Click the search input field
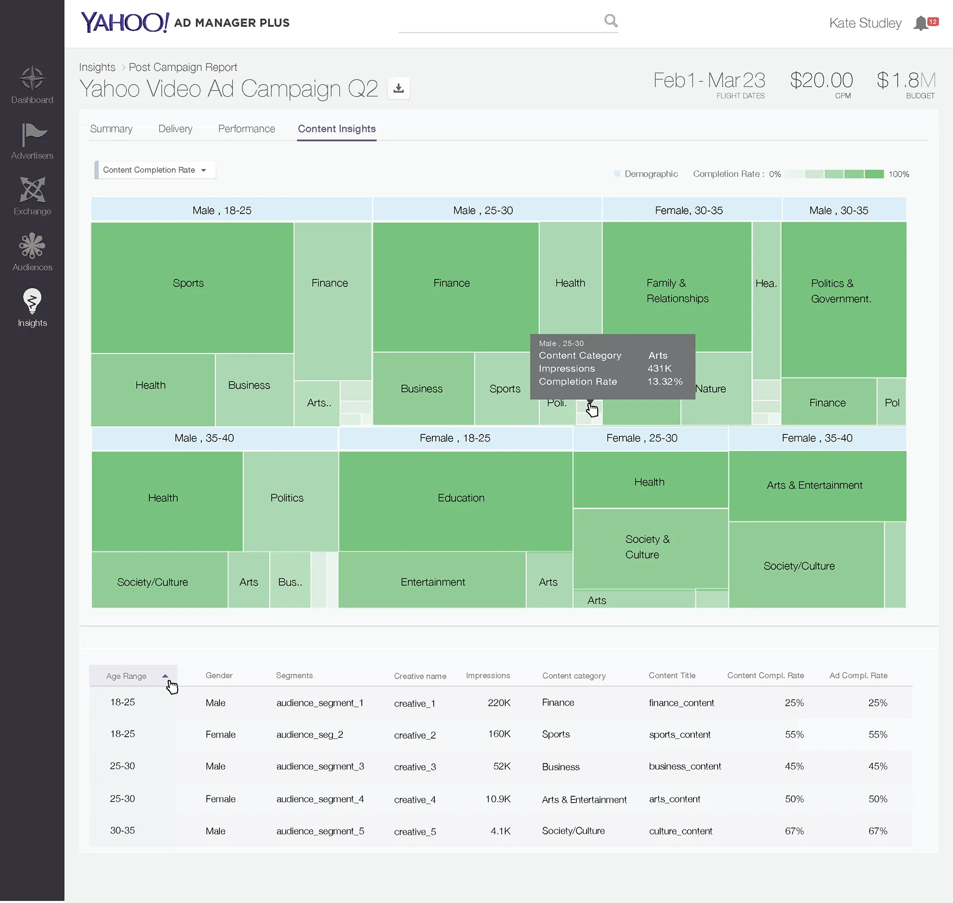953x903 pixels. click(x=500, y=21)
